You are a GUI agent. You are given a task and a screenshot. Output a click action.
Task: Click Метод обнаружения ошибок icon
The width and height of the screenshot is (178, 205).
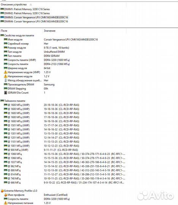click(x=5, y=80)
